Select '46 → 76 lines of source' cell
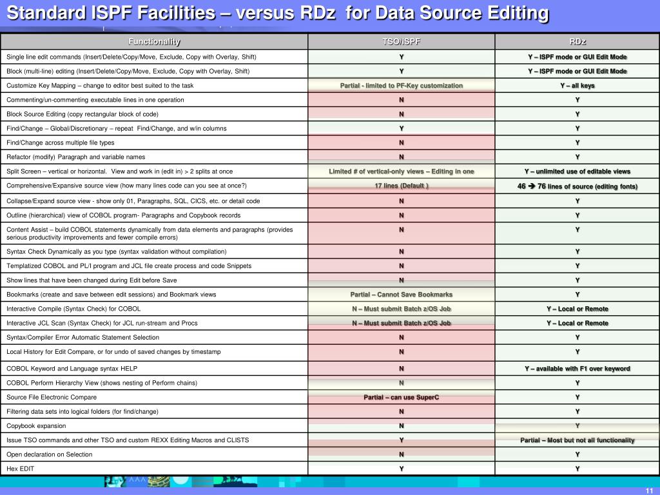This screenshot has height=495, width=660. pyautogui.click(x=577, y=186)
